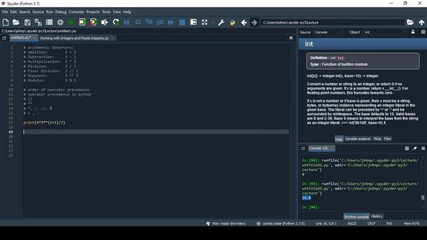Close the Working with Integers and Floats Snippets.py tab
Screen dimensions: 427x240
tap(113, 38)
